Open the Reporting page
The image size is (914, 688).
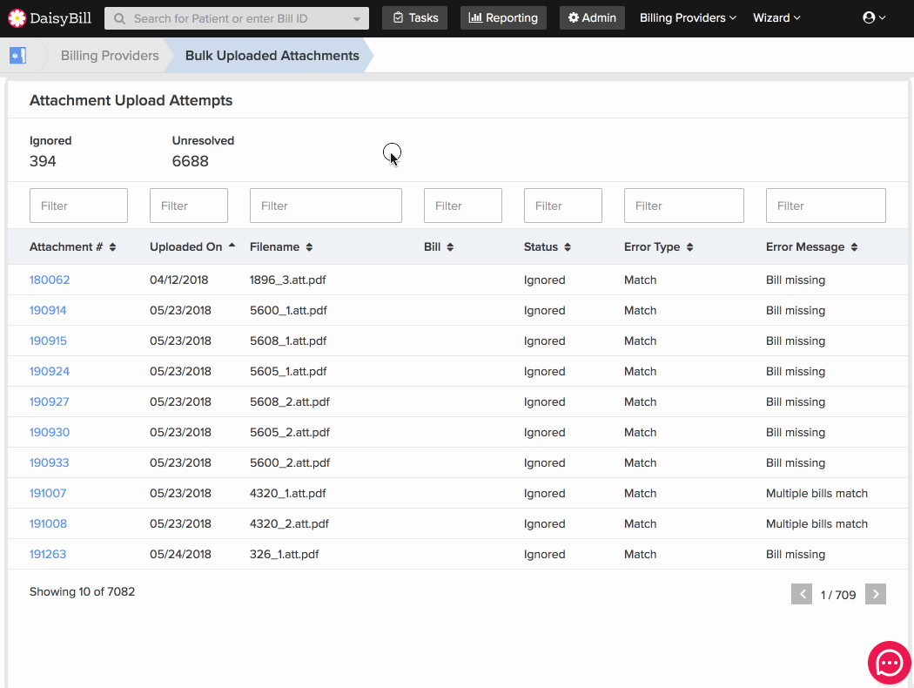503,18
